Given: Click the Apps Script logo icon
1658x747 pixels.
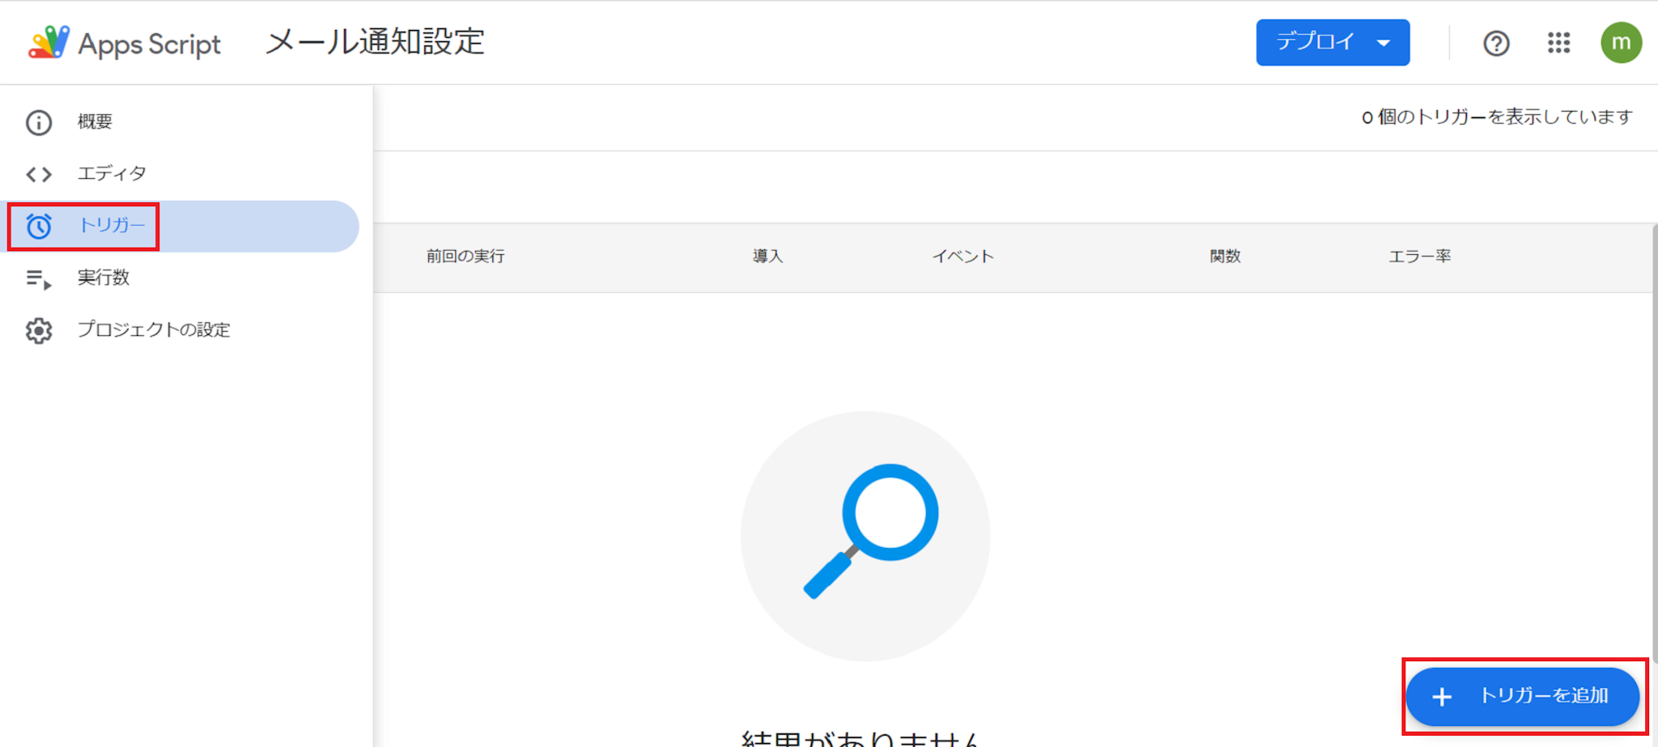Looking at the screenshot, I should click(x=49, y=43).
